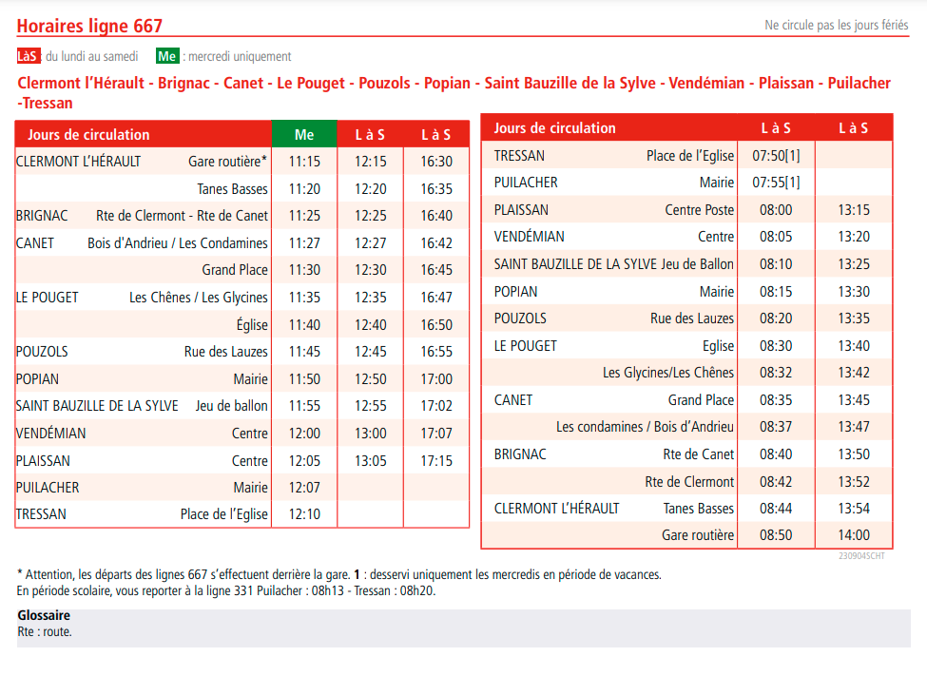Click the 13:52 time cell
927x695 pixels.
pyautogui.click(x=854, y=482)
